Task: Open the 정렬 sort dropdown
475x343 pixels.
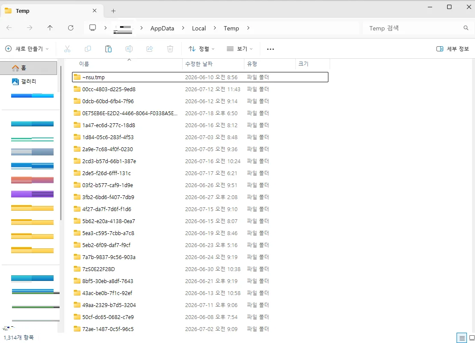Action: [x=201, y=49]
